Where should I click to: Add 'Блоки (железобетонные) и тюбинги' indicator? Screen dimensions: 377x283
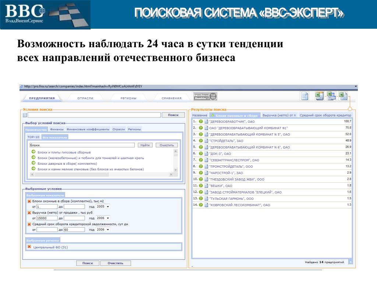(x=34, y=157)
